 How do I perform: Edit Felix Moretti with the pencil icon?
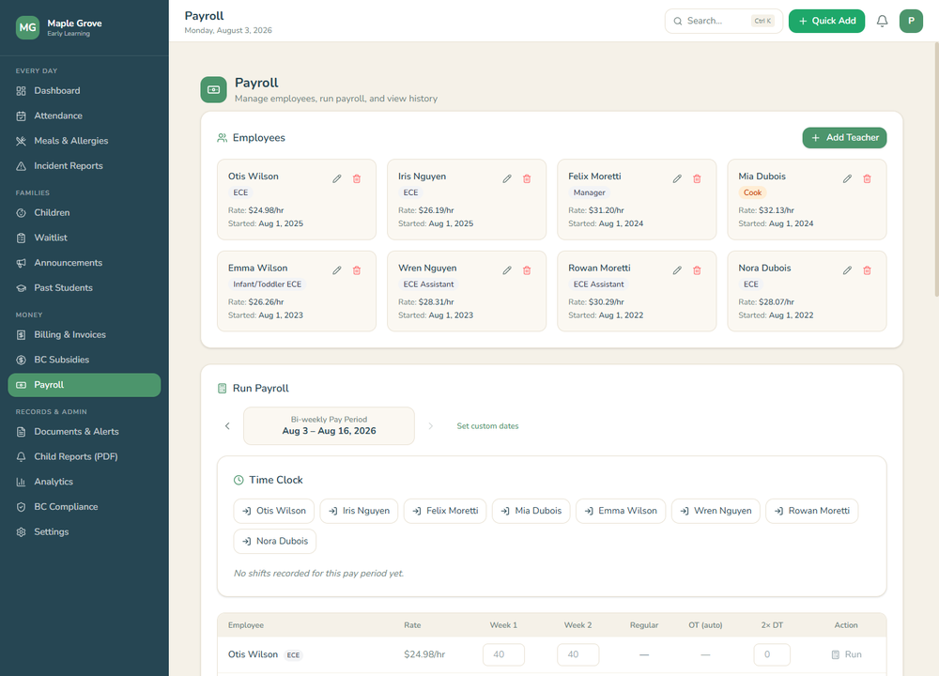click(677, 179)
